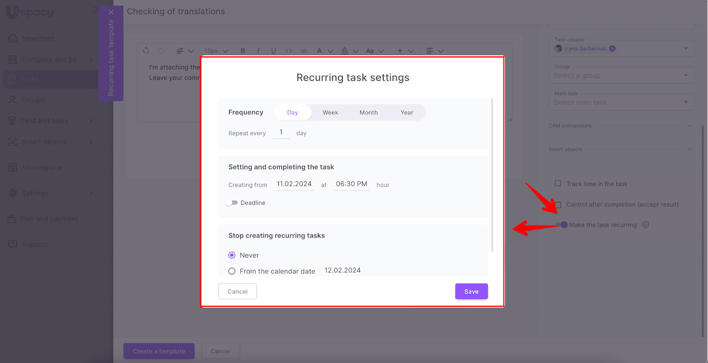Toggle the Deadline switch
708x363 pixels.
pos(232,203)
